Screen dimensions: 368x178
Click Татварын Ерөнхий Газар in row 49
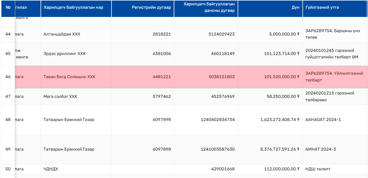pyautogui.click(x=69, y=149)
